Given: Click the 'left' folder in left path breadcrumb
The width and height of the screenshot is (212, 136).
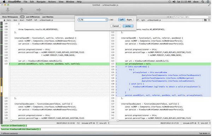Looking at the screenshot, I should [x=36, y=20].
